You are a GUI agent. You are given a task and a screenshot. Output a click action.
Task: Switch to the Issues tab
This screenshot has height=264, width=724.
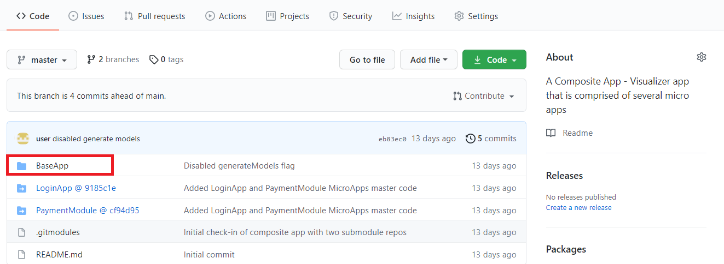click(x=86, y=16)
